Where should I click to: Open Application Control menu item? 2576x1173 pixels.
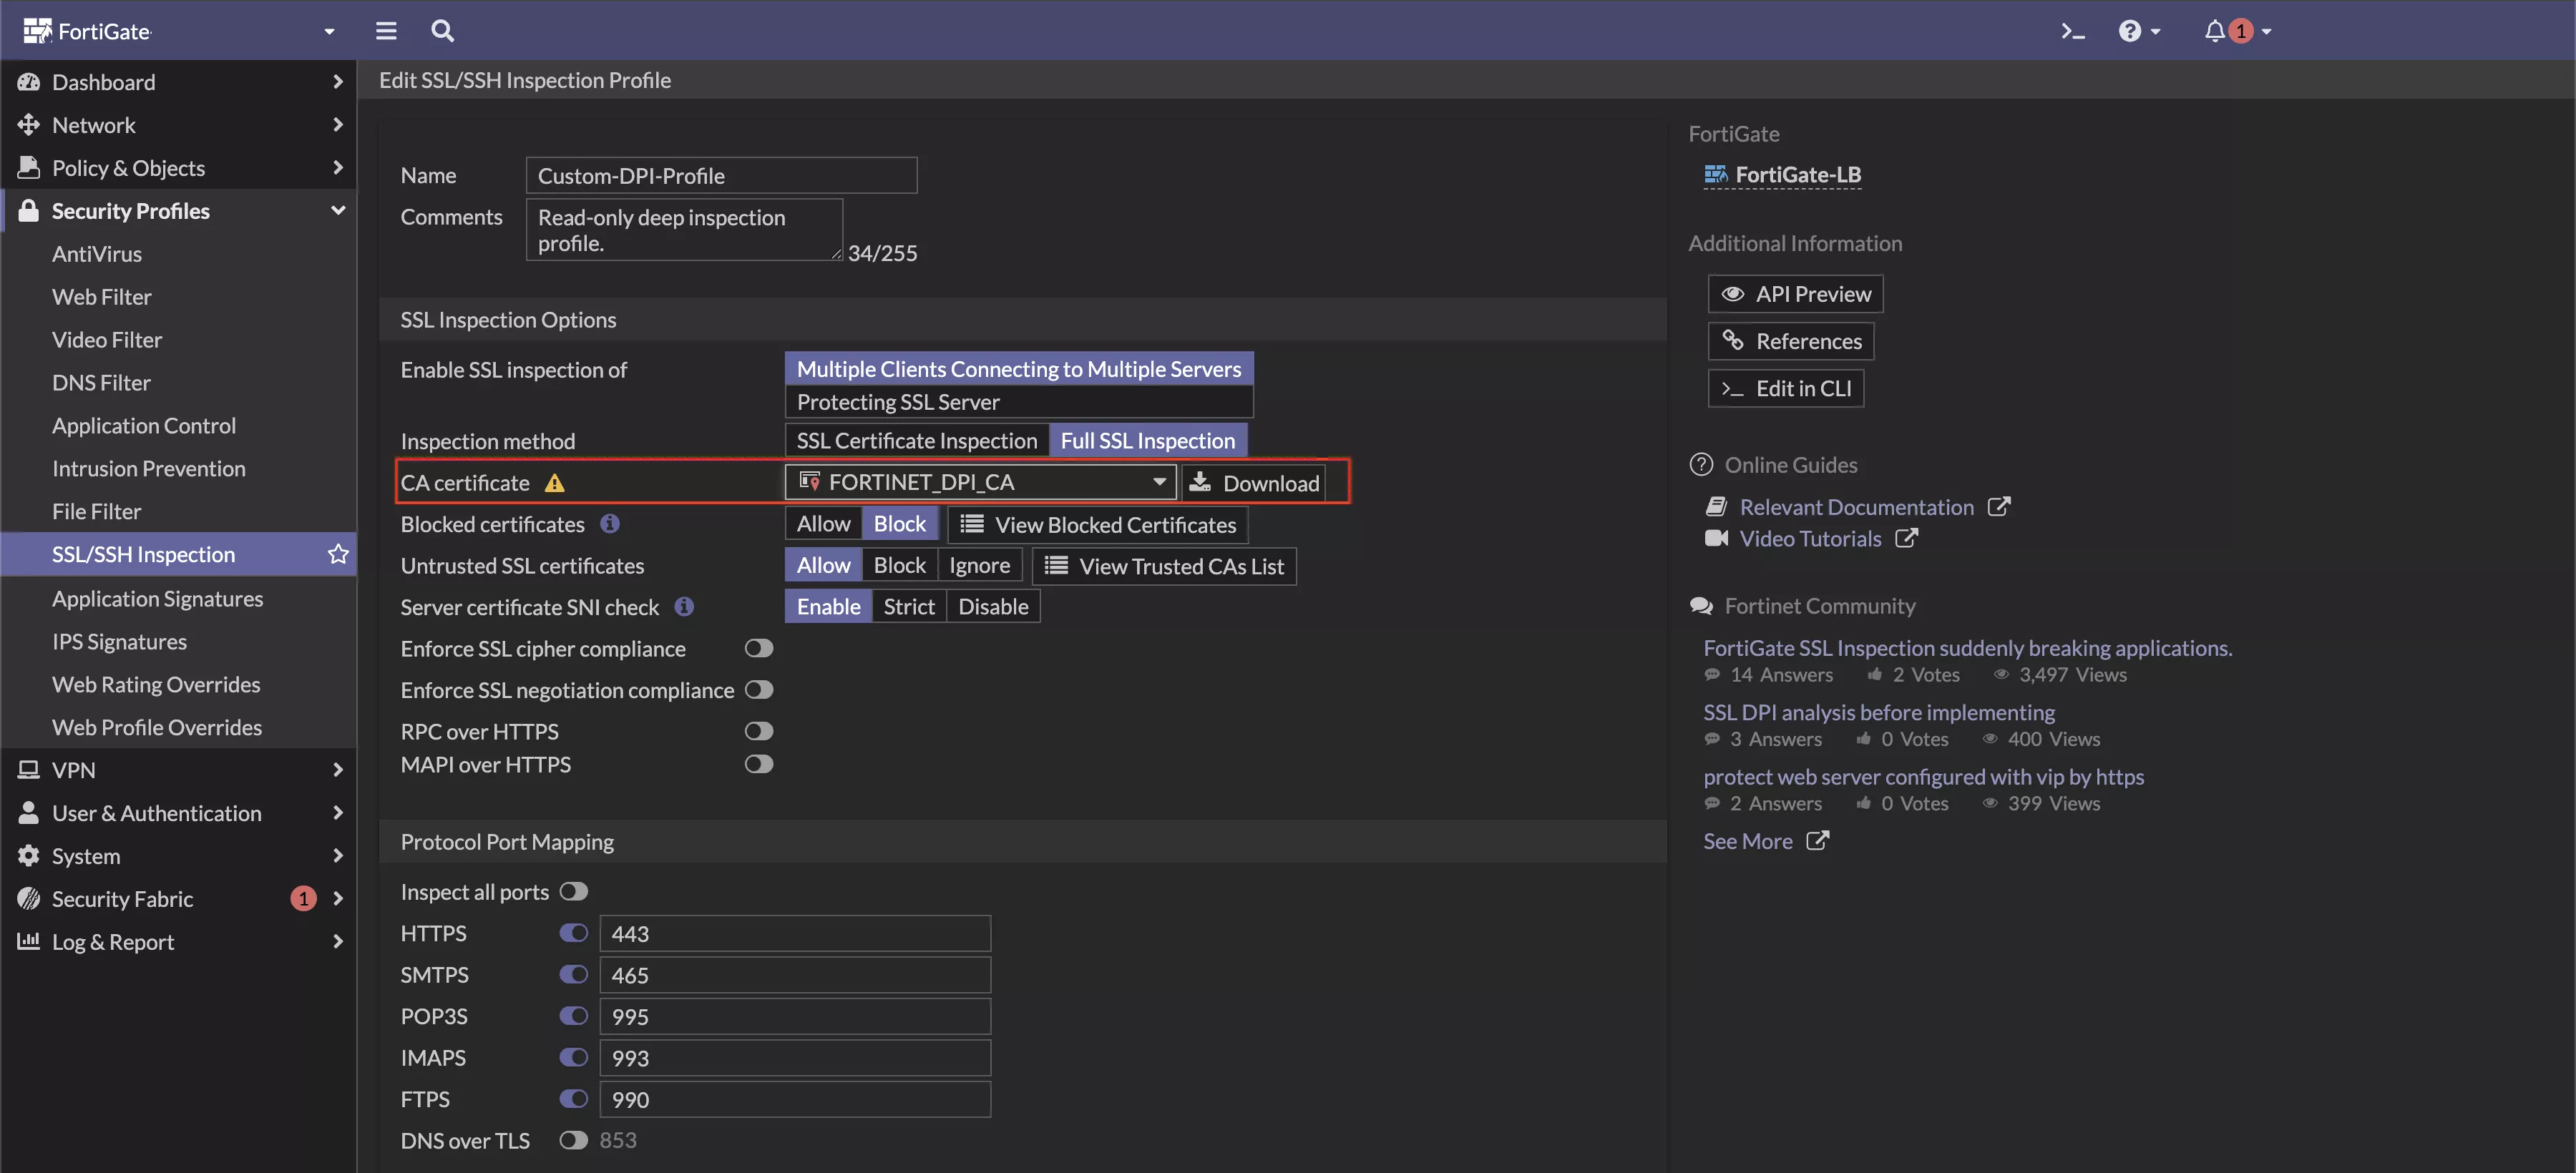point(144,426)
